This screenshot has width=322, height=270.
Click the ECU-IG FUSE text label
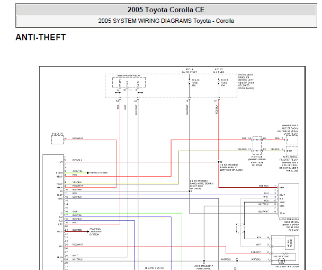(195, 83)
